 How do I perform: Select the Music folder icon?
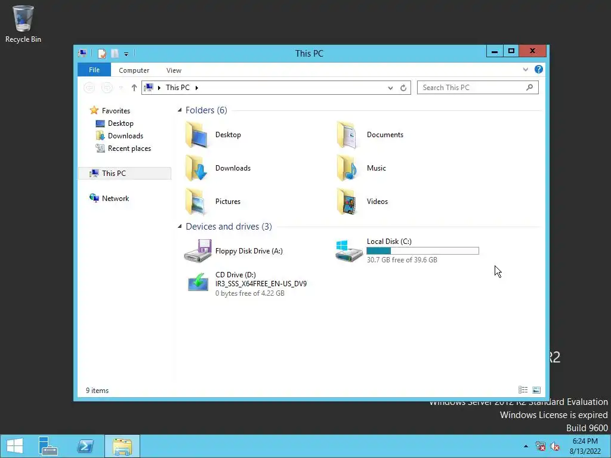tap(347, 168)
